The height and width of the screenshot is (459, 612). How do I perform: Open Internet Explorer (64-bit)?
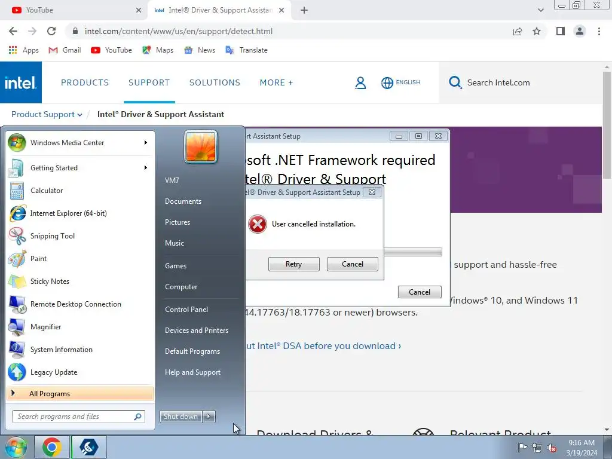80,213
